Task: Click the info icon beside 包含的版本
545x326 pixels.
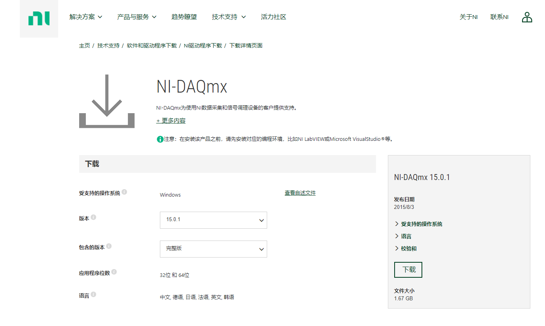Action: point(110,246)
